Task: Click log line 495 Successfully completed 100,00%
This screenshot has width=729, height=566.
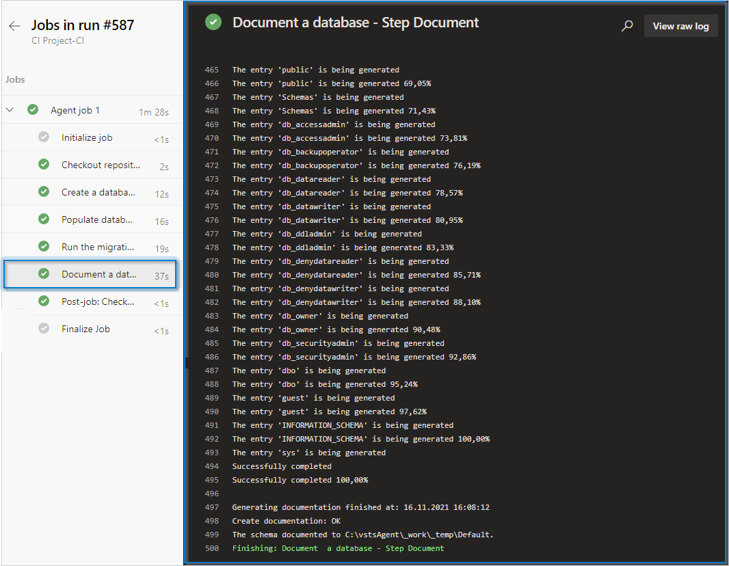Action: tap(300, 481)
